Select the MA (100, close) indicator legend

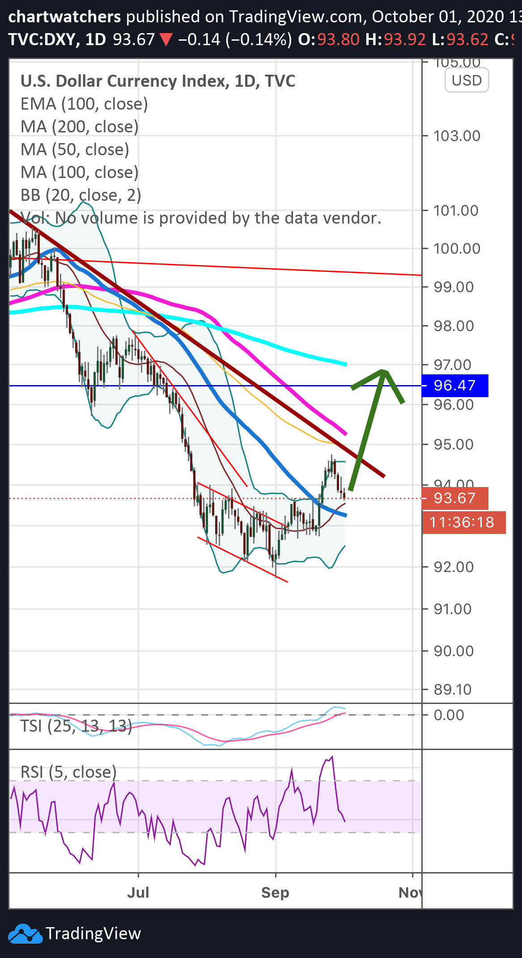[80, 172]
